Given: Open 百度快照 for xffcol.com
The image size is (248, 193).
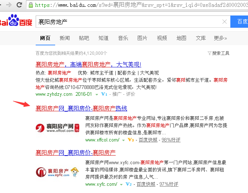Looking at the screenshot, I should pos(148,140).
